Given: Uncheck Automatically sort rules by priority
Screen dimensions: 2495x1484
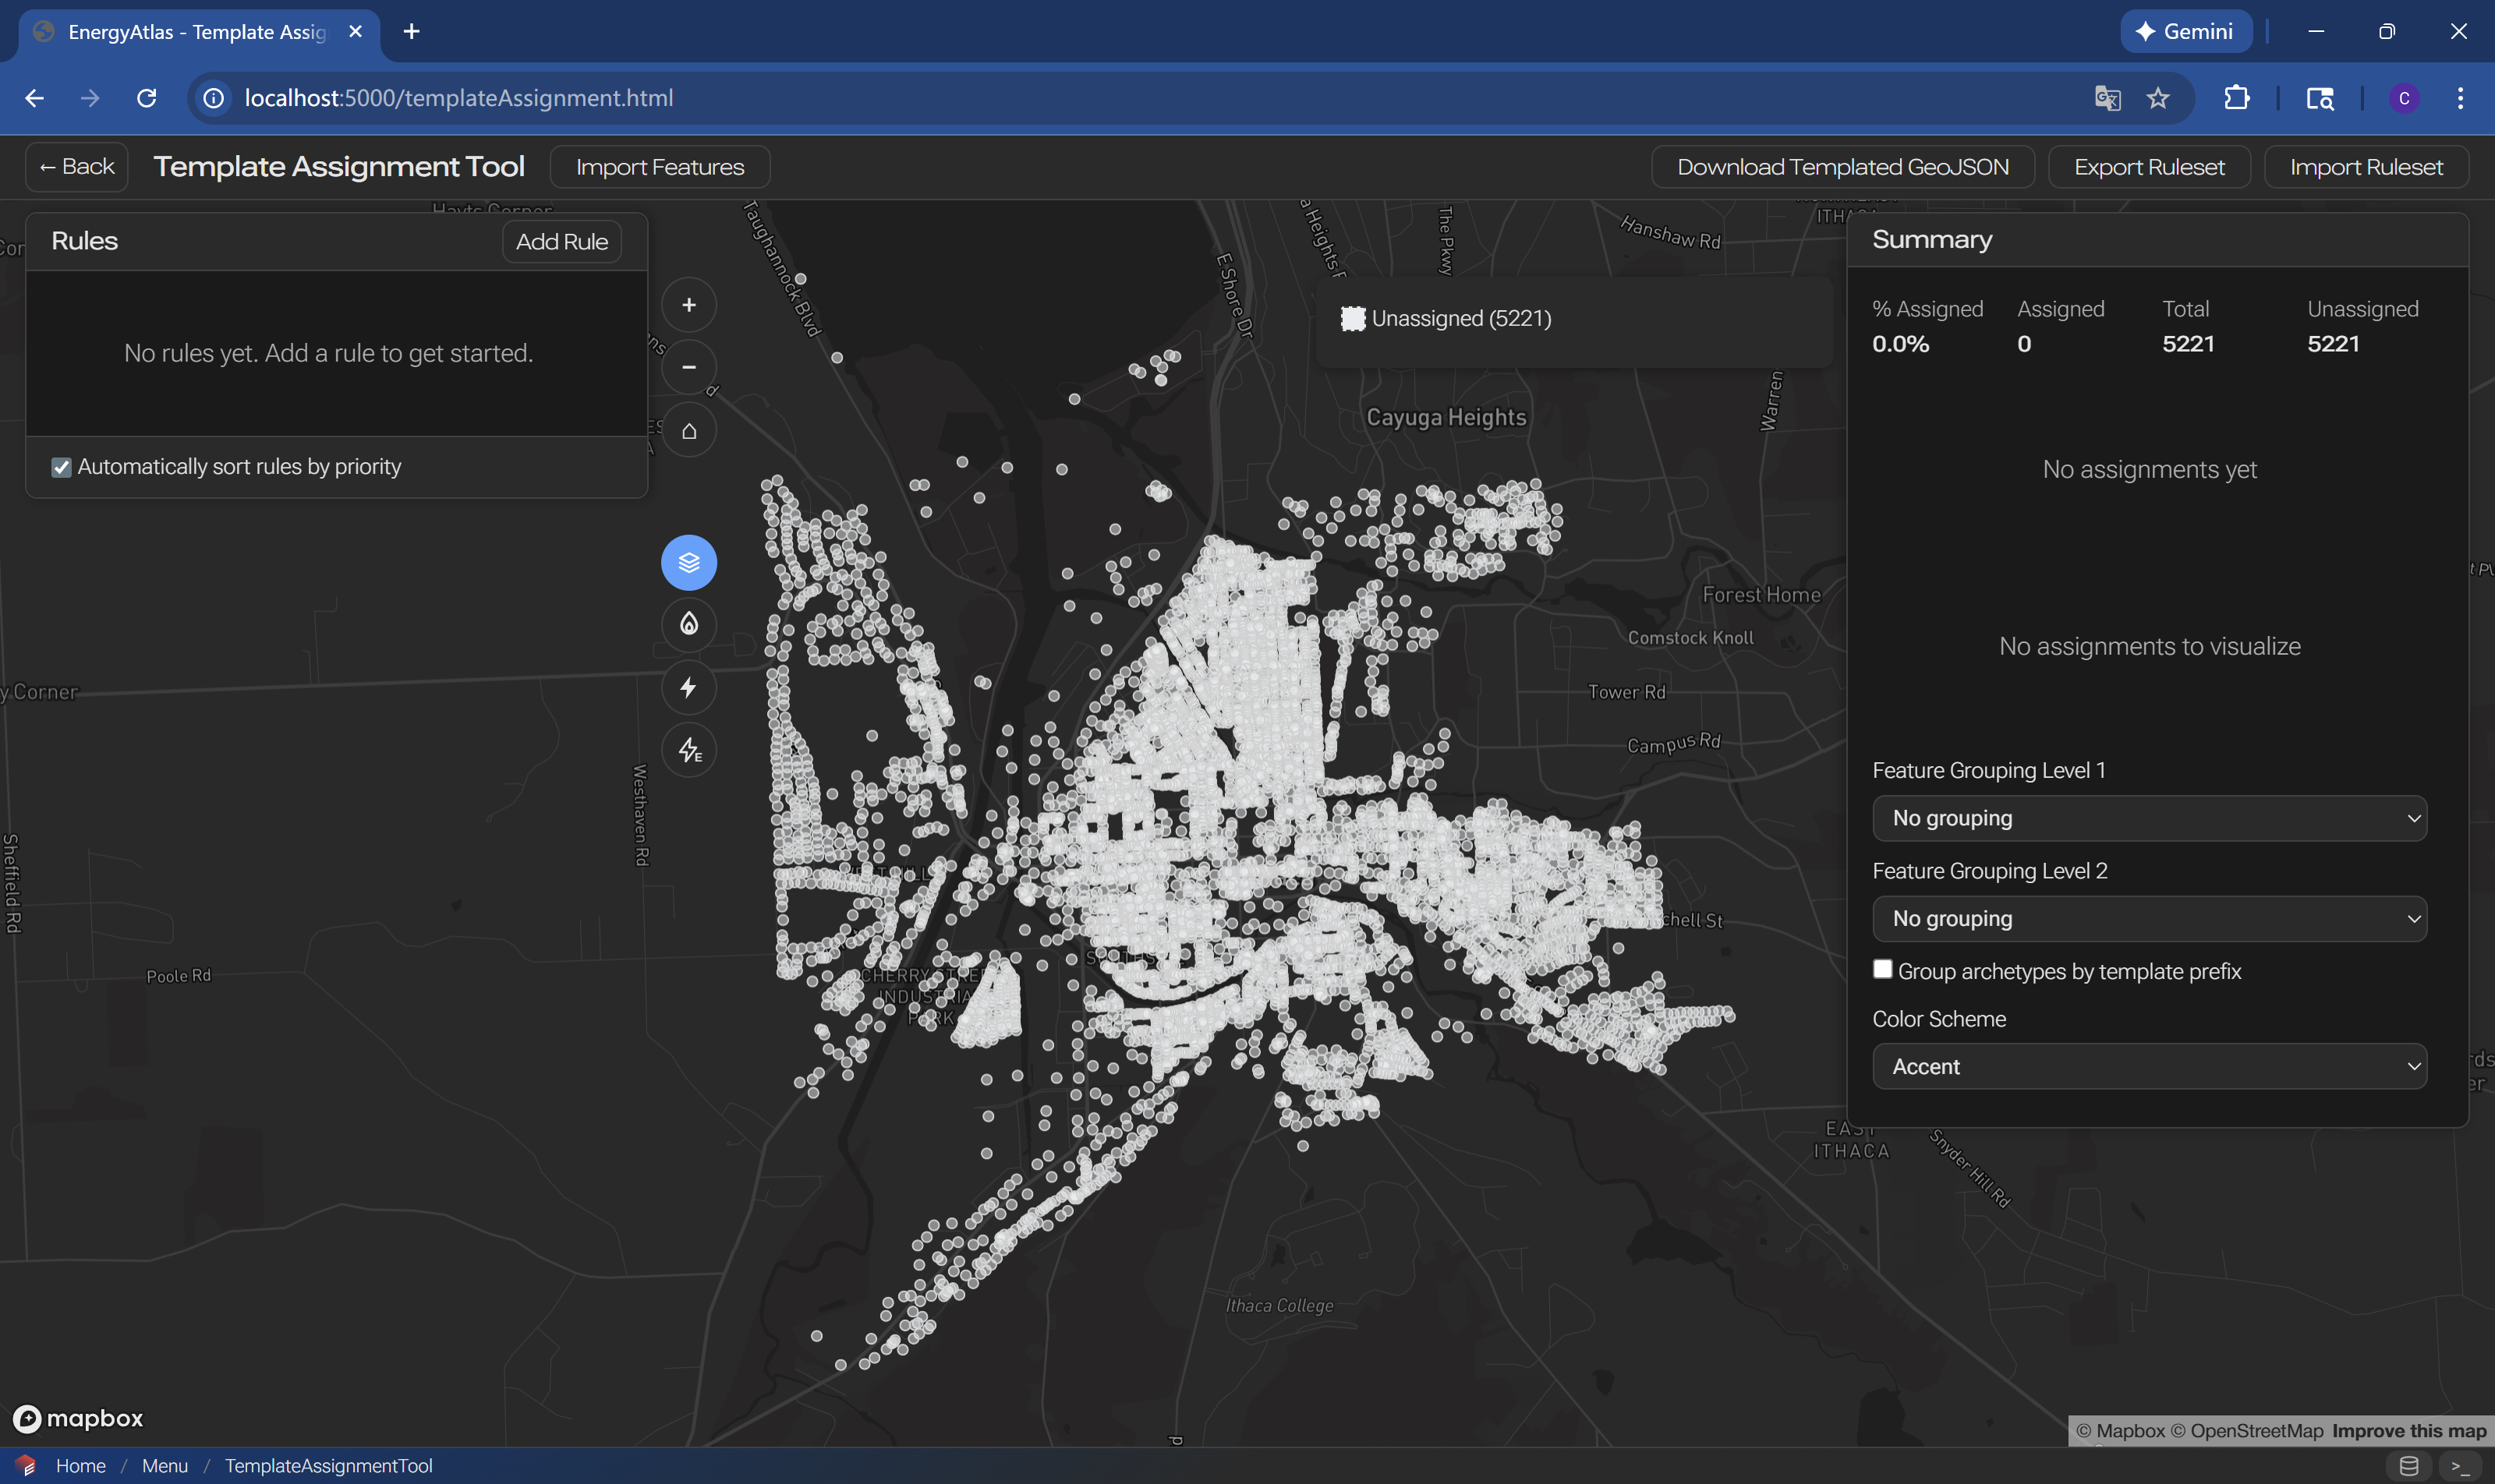Looking at the screenshot, I should pos(61,467).
